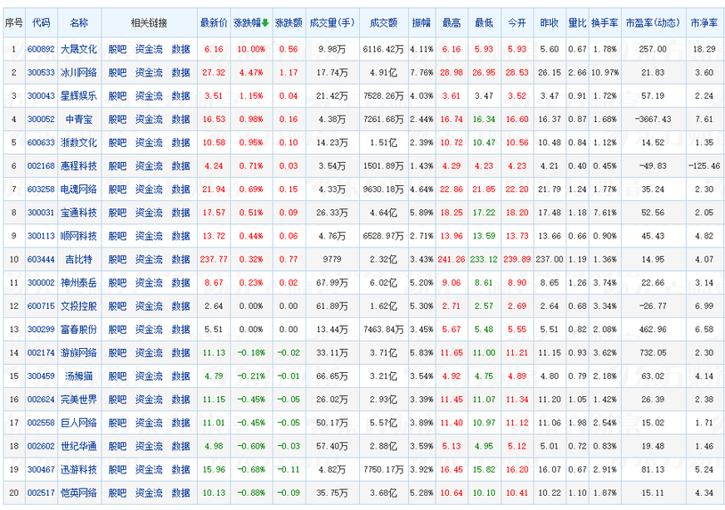Screen dimensions: 725x510
Task: Open 资金流 link for 神州泰岳 row
Action: pyautogui.click(x=149, y=283)
